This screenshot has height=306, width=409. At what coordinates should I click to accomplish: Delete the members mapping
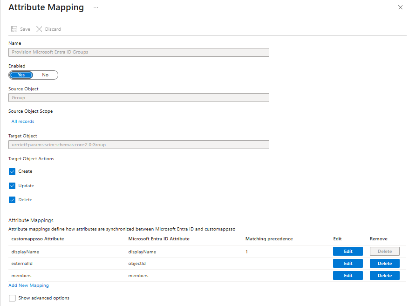click(384, 275)
